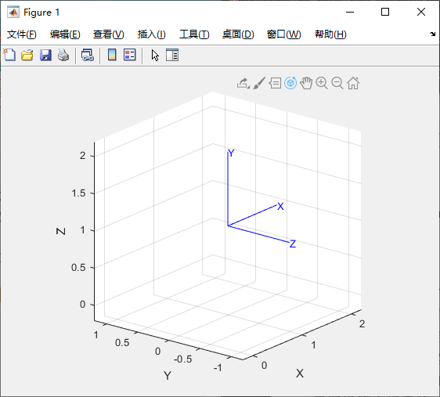
Task: Minimize the Figure 1 window
Action: coord(350,12)
